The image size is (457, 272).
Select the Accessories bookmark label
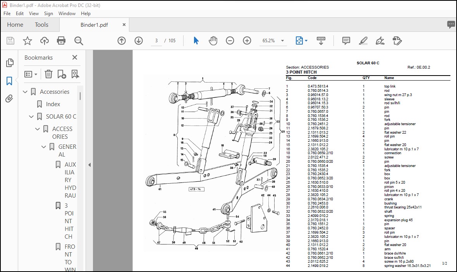pos(55,92)
